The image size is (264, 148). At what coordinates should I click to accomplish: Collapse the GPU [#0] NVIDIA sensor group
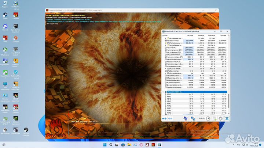(x=164, y=92)
